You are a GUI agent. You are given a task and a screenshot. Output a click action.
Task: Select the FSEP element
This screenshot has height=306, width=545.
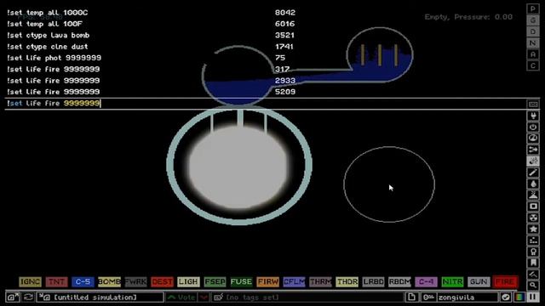point(215,281)
